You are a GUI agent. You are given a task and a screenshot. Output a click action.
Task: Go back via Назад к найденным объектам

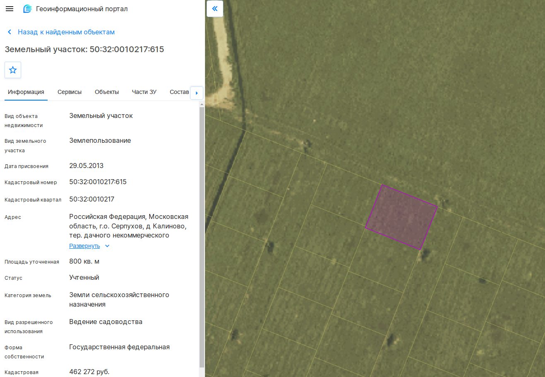(x=66, y=32)
